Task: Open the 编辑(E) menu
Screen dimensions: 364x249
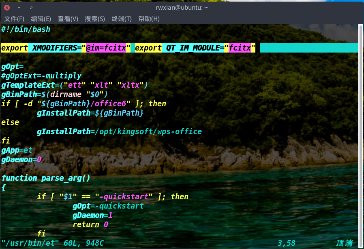Action: coord(41,19)
